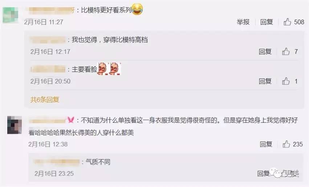Report the top comment via 举报

click(243, 22)
